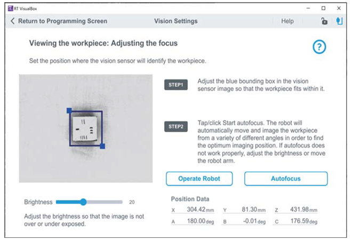352x240 pixels.
Task: Click the Vision Settings title
Action: click(x=175, y=21)
